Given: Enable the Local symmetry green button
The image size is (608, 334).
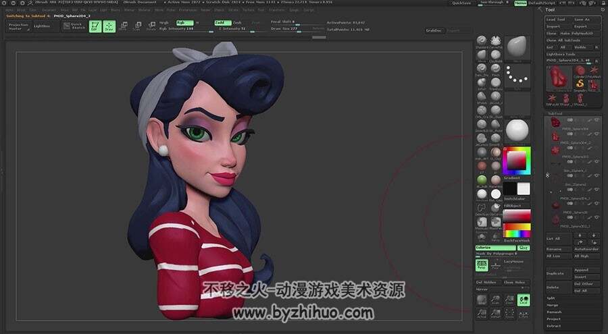Looking at the screenshot, I should tap(524, 300).
